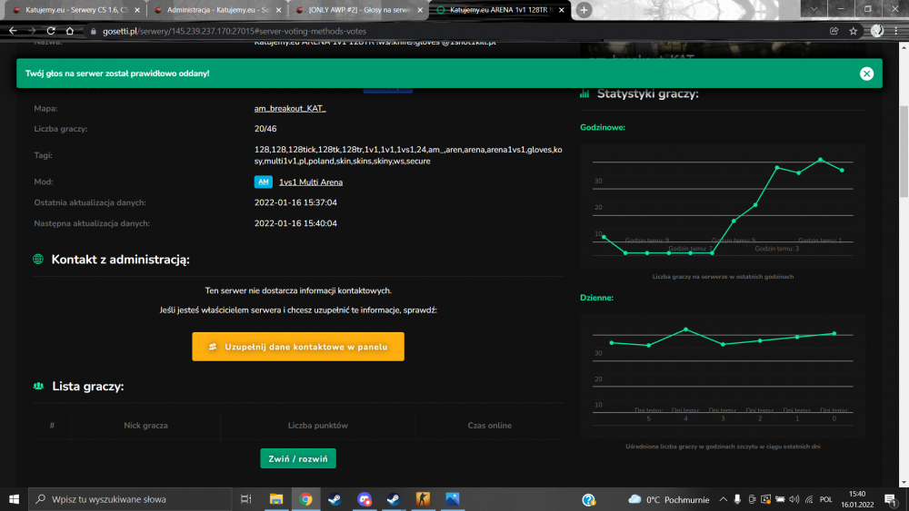
Task: Open the Windows Start menu
Action: 14,499
